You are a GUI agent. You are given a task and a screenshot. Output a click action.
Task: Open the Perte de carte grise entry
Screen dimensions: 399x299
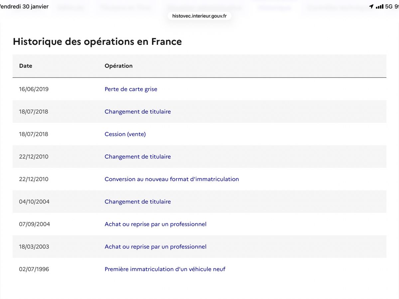coord(131,89)
